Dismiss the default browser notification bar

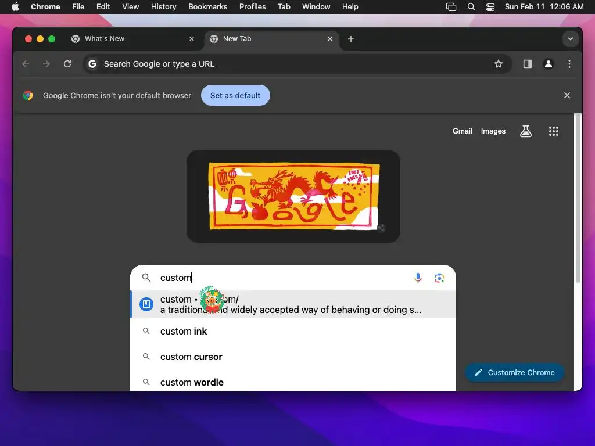(567, 96)
